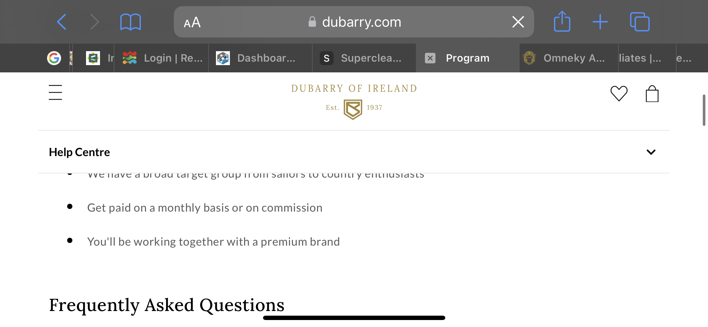Expand the Help Centre chevron
708x327 pixels.
pyautogui.click(x=651, y=152)
